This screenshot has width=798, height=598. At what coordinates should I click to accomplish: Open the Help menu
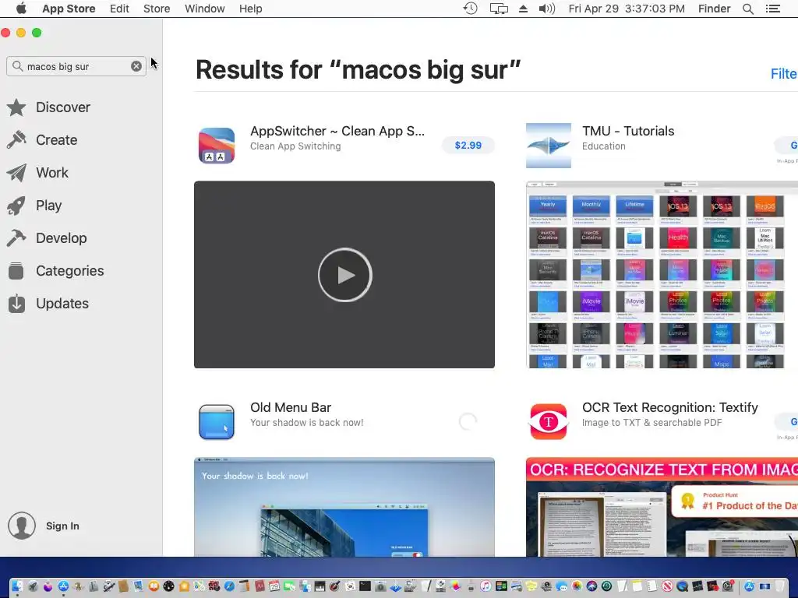coord(250,9)
